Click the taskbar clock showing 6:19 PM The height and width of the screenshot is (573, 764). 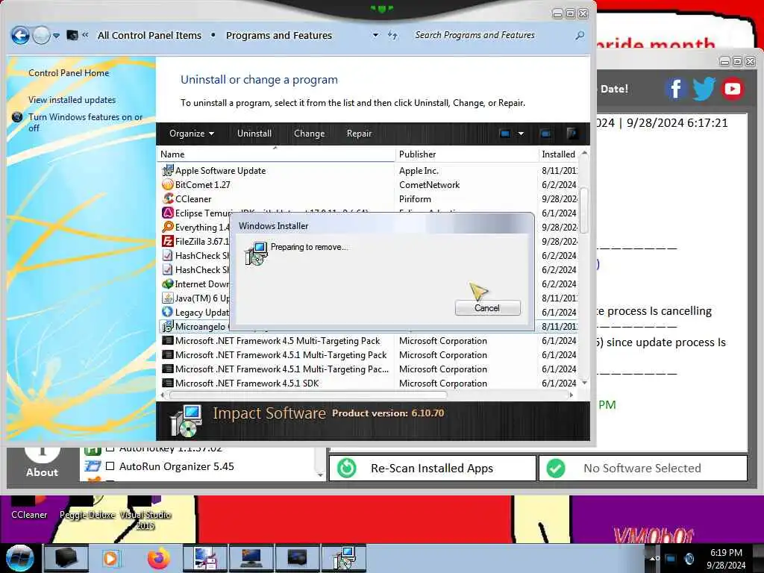tap(726, 559)
